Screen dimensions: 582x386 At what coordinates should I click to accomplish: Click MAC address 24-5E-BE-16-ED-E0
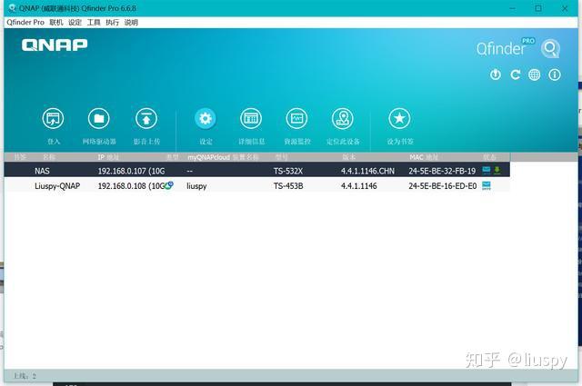443,186
